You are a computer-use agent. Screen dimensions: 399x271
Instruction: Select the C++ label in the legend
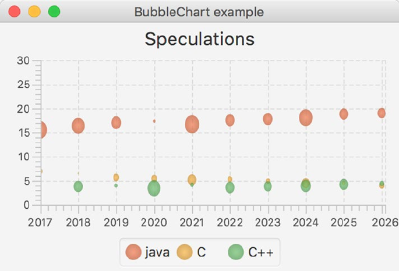coord(260,252)
